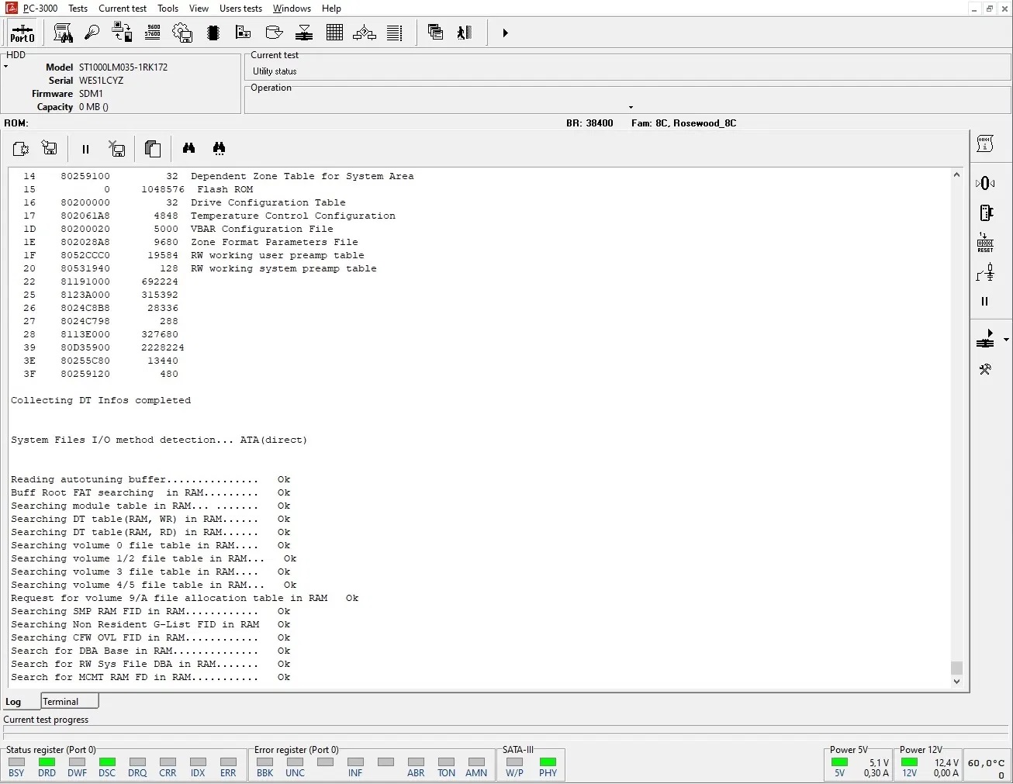Open the dropdown arrow beside sidebar heads icon
1013x784 pixels.
[x=1006, y=340]
